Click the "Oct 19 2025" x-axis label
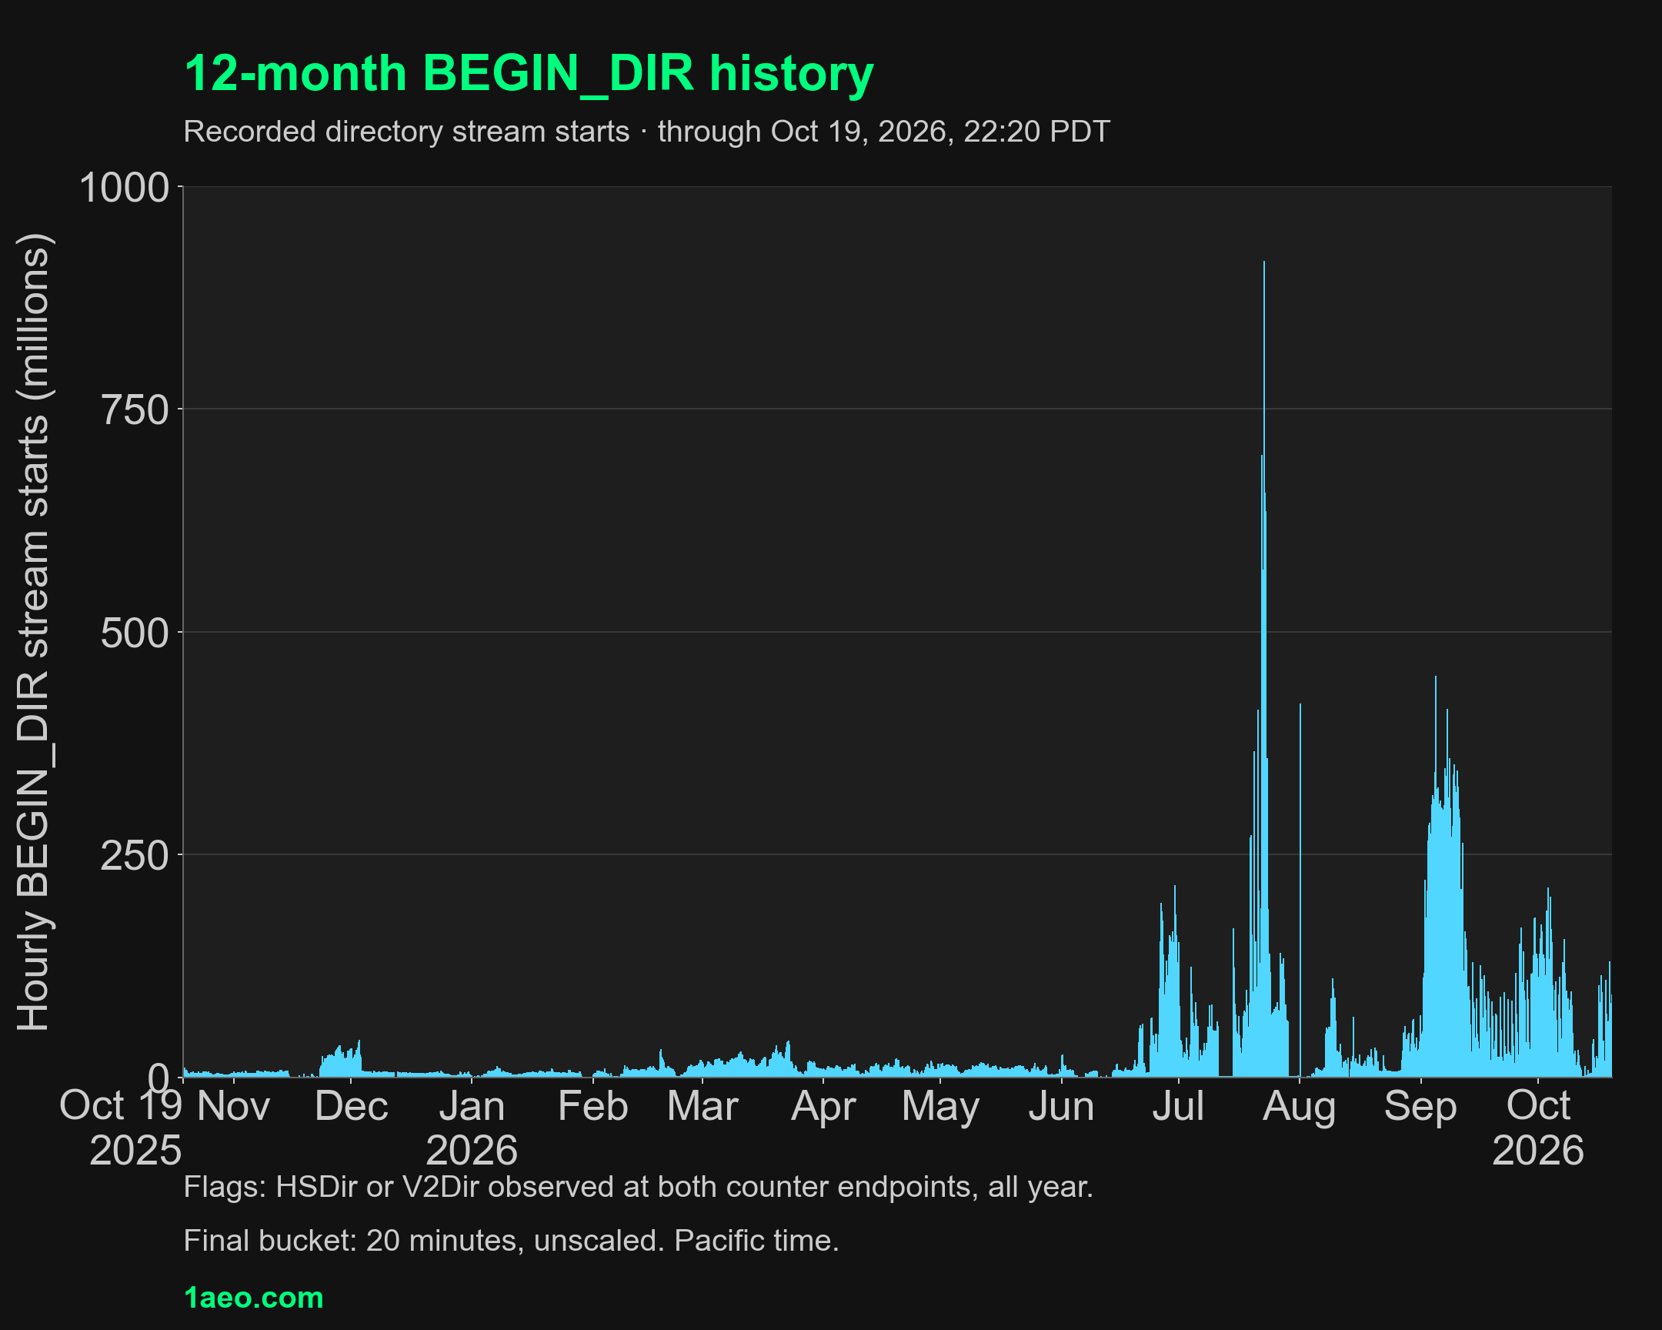The width and height of the screenshot is (1662, 1330). click(121, 1128)
